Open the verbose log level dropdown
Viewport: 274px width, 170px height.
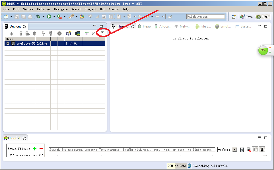point(235,150)
